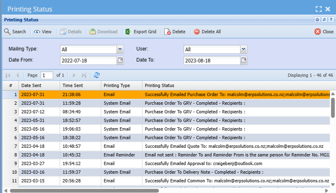Select date cell 2023-07-12
Viewport: 336px width, 193px height.
pos(39,112)
